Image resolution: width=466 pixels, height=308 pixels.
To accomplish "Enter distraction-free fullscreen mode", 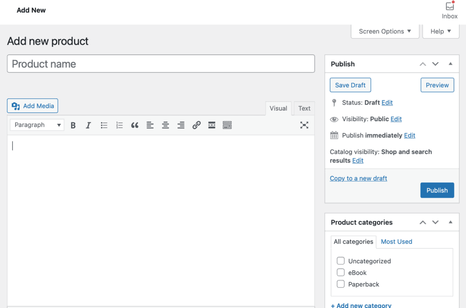I will tap(304, 125).
